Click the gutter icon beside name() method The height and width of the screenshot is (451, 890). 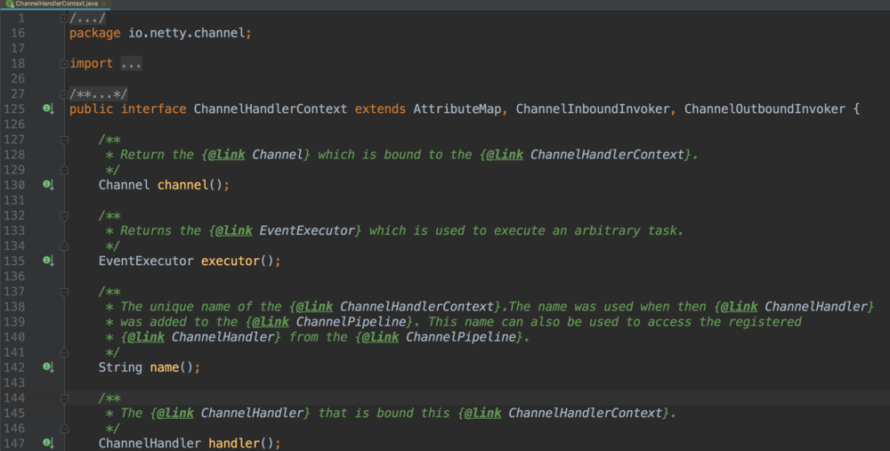coord(48,367)
